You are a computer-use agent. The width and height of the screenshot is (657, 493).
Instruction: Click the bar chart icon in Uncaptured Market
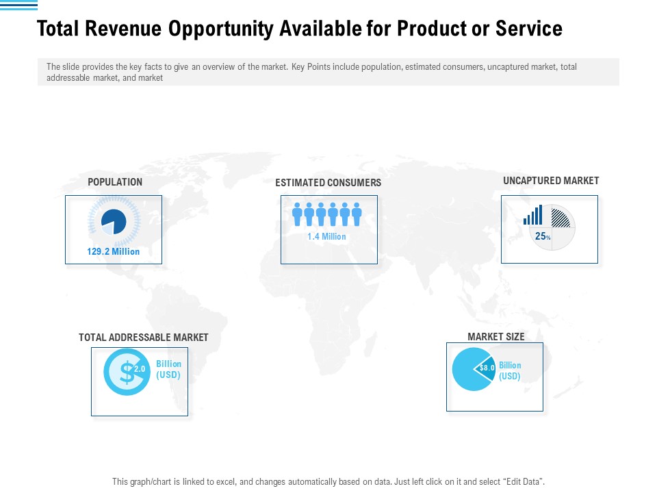pyautogui.click(x=533, y=214)
